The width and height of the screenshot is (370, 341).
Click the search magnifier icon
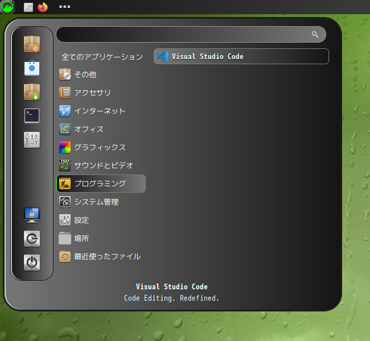[315, 35]
